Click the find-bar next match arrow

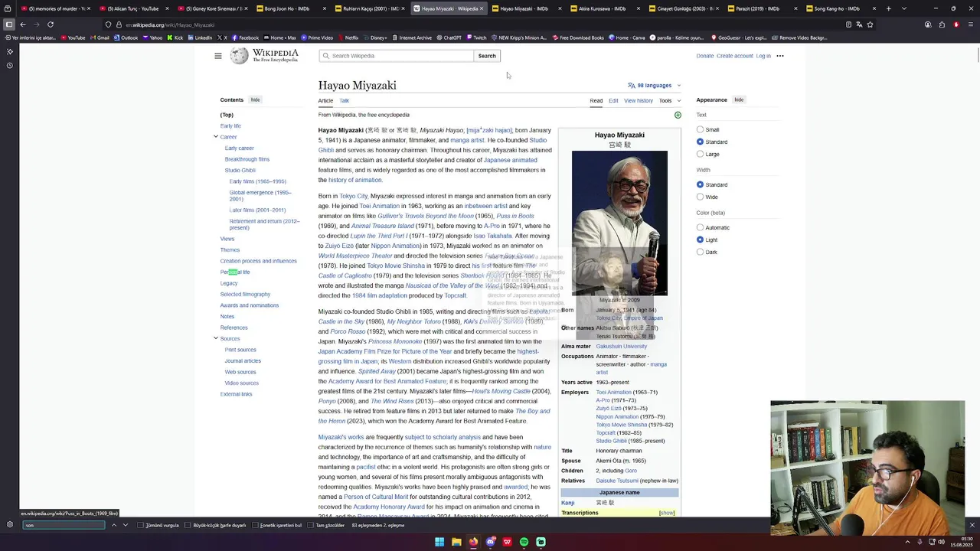126,525
